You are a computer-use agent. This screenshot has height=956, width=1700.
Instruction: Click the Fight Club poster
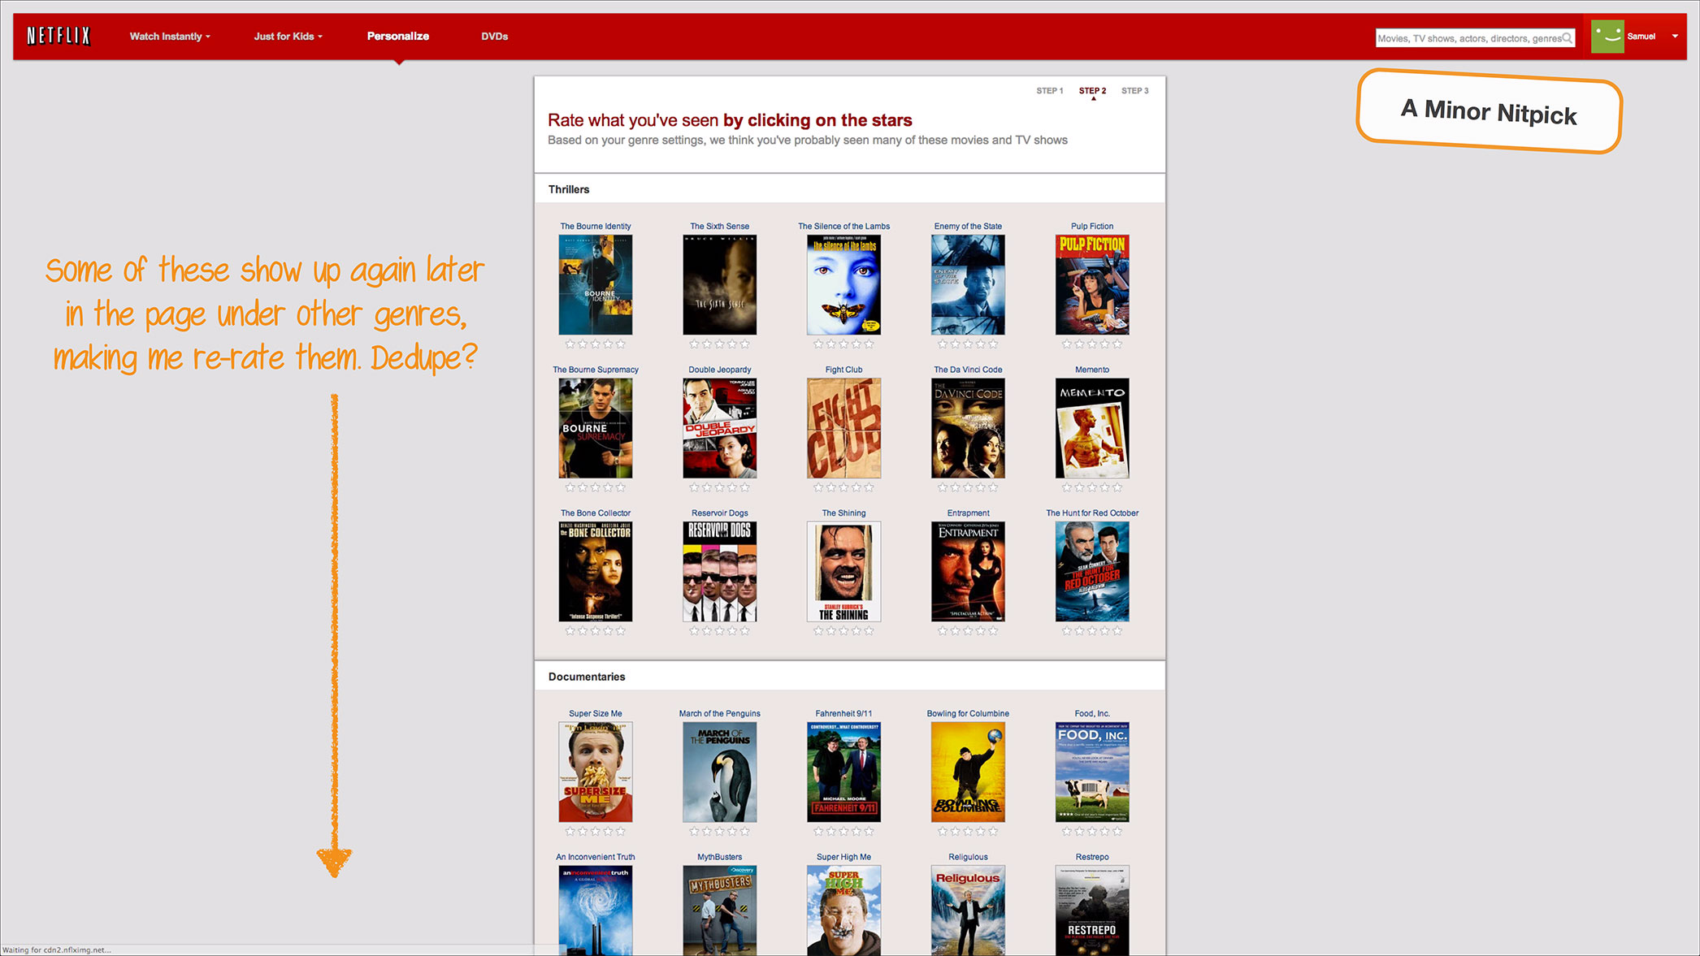point(843,428)
